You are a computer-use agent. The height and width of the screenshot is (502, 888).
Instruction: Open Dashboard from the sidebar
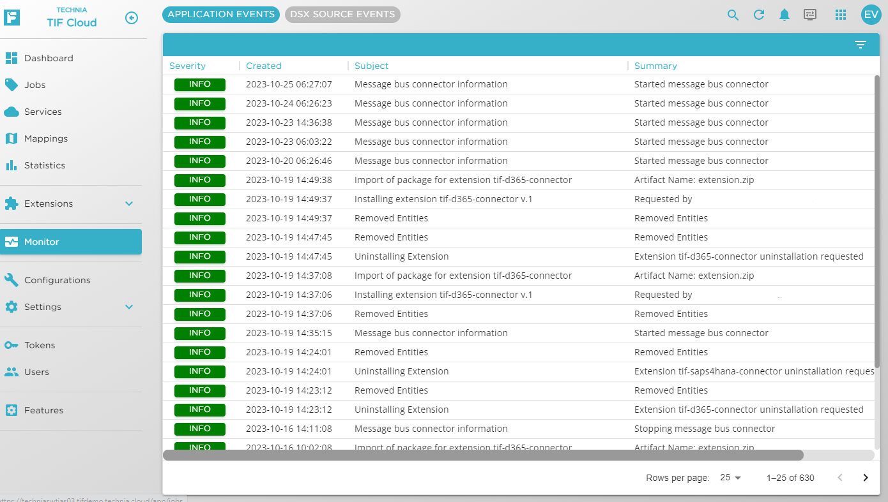point(49,58)
